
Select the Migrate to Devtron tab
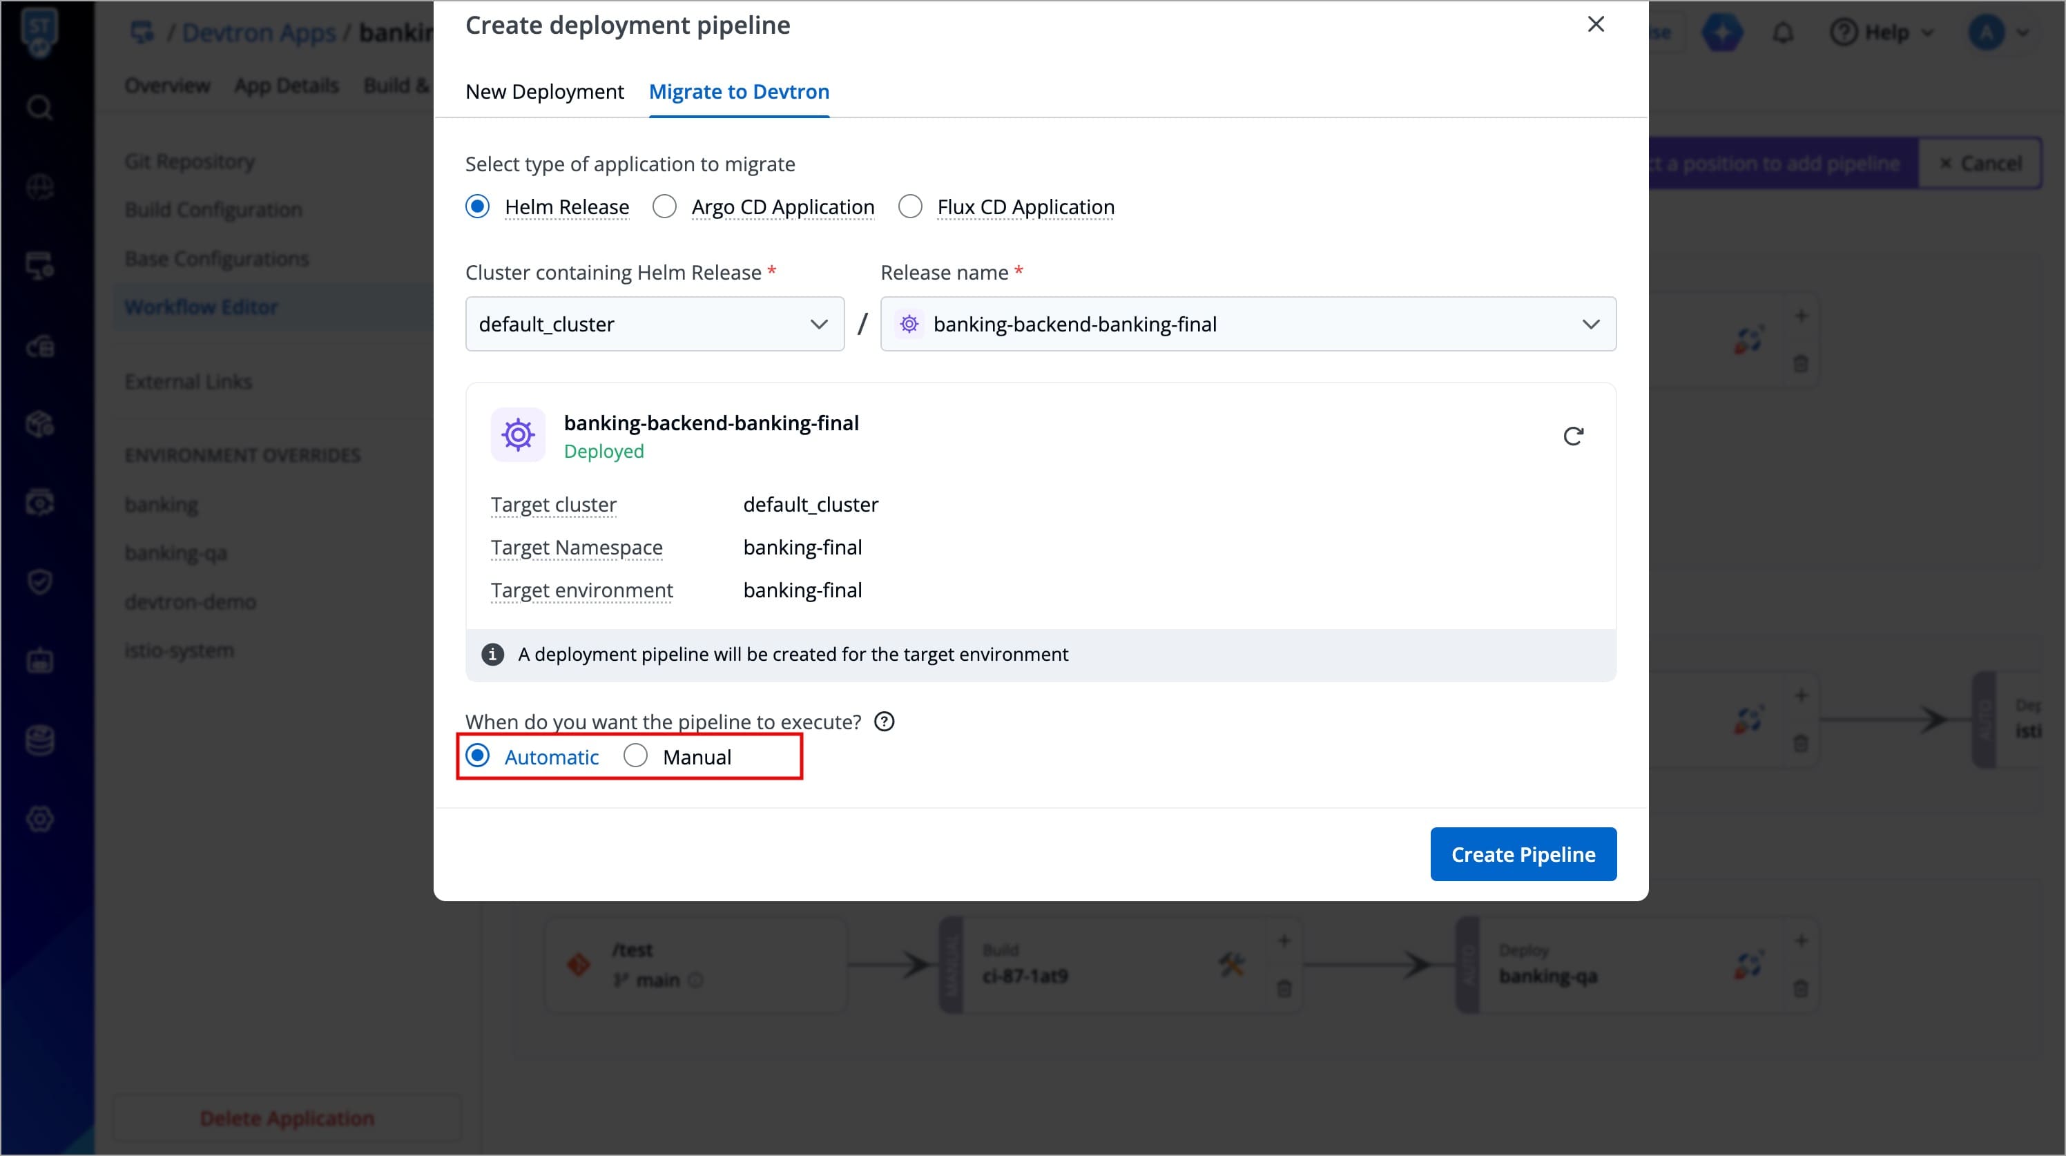coord(738,93)
